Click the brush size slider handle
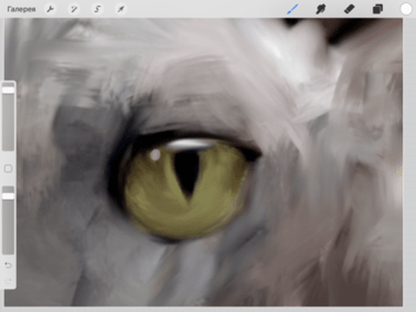 click(8, 90)
